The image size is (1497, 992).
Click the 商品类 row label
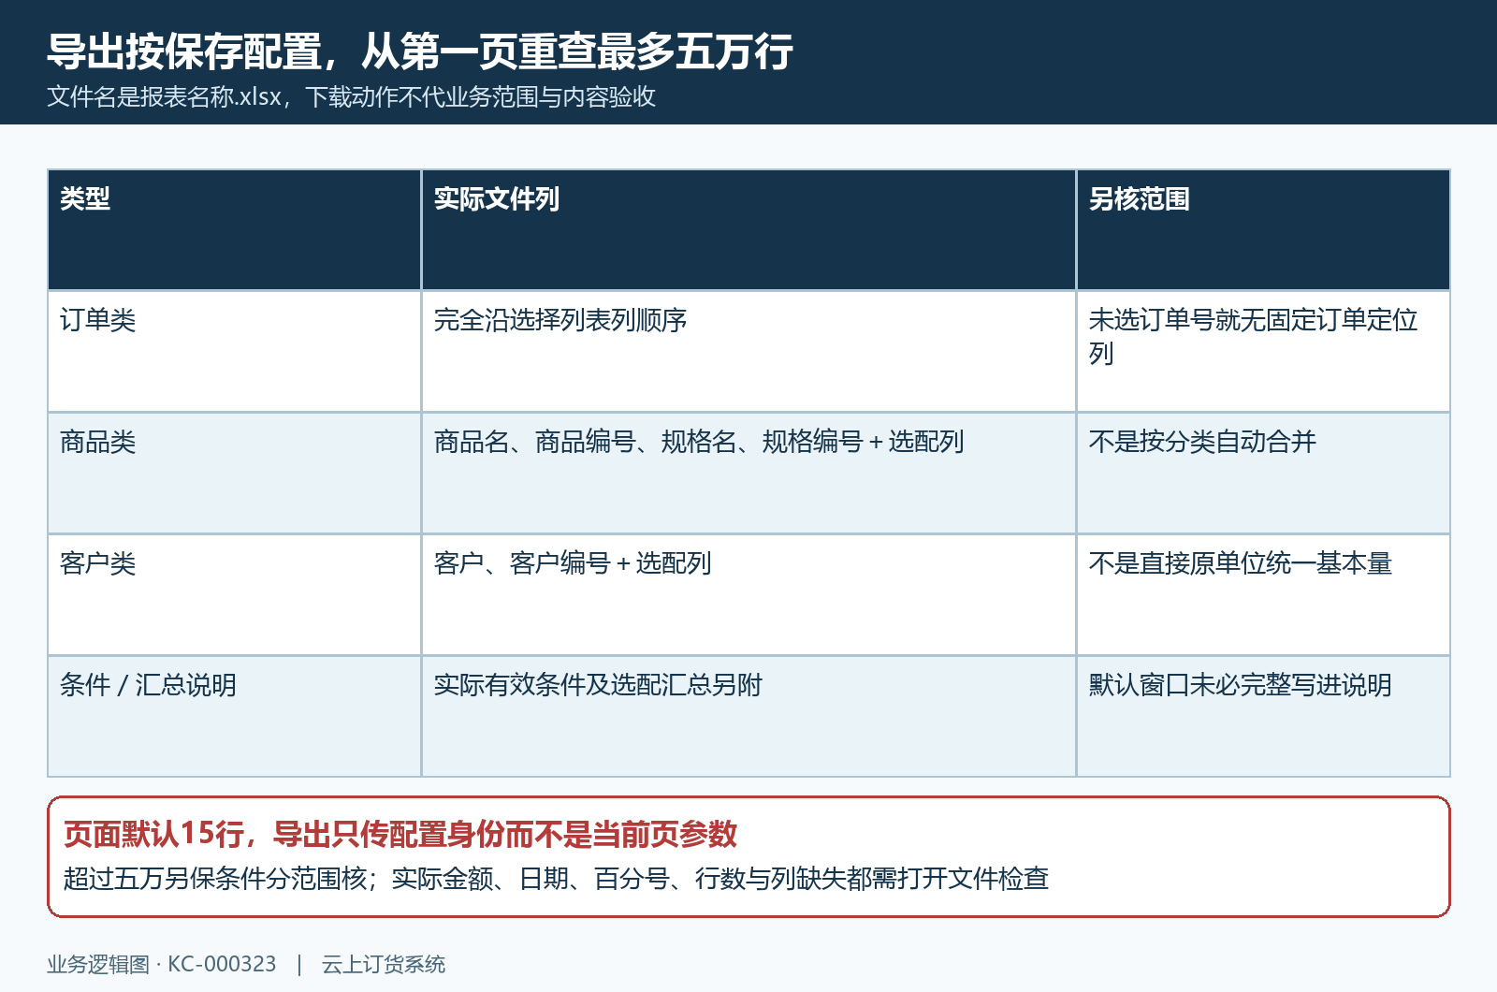235,473
